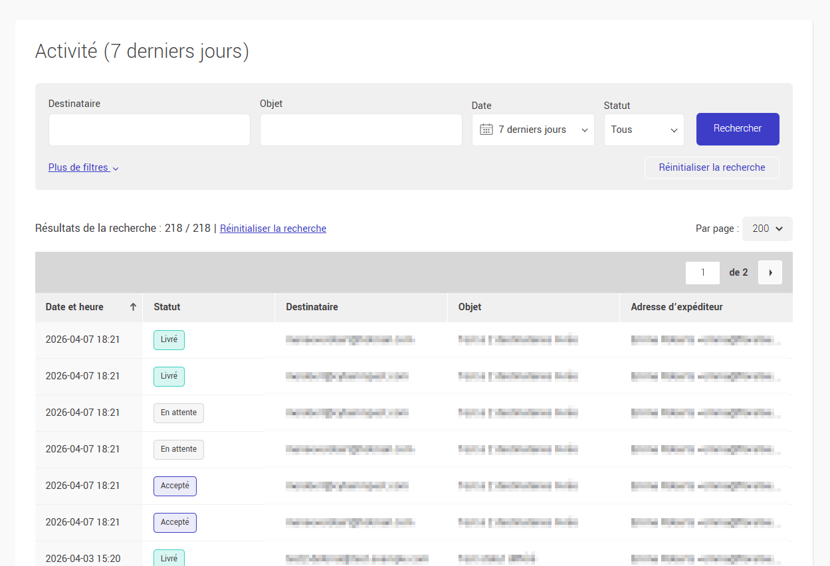The width and height of the screenshot is (830, 566).
Task: Select the first Accepté status badge
Action: (x=175, y=486)
